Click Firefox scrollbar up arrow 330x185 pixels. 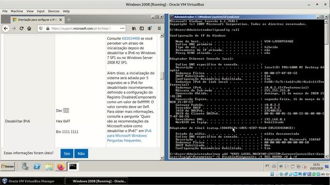(162, 35)
